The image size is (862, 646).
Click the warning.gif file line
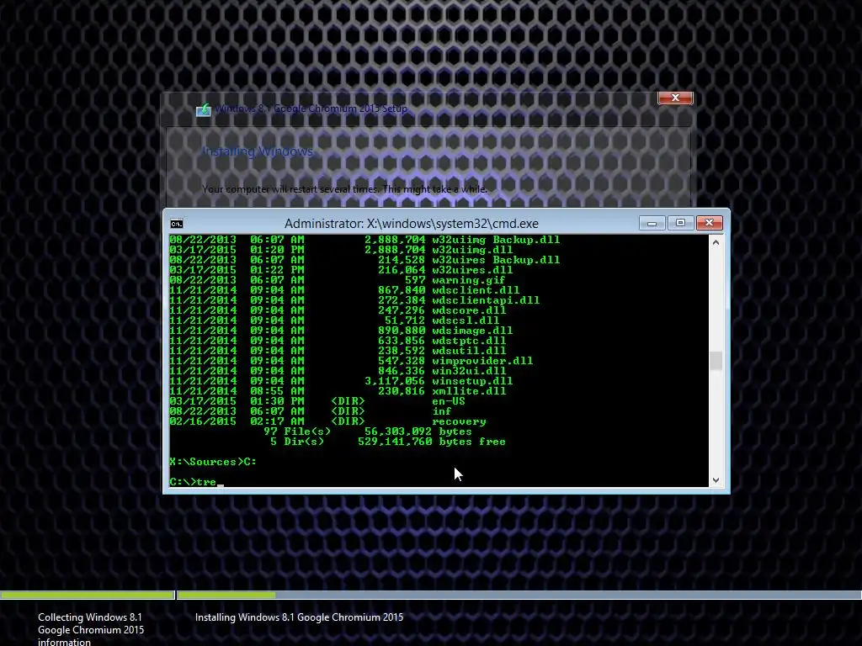337,280
